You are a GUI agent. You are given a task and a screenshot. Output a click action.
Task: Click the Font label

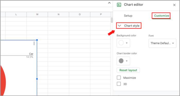pos(151,36)
